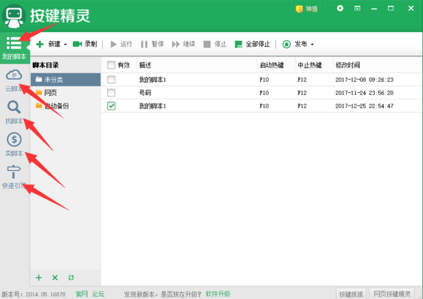Click the F12 hotkey in 号码 row
Image resolution: width=423 pixels, height=299 pixels.
click(x=302, y=93)
